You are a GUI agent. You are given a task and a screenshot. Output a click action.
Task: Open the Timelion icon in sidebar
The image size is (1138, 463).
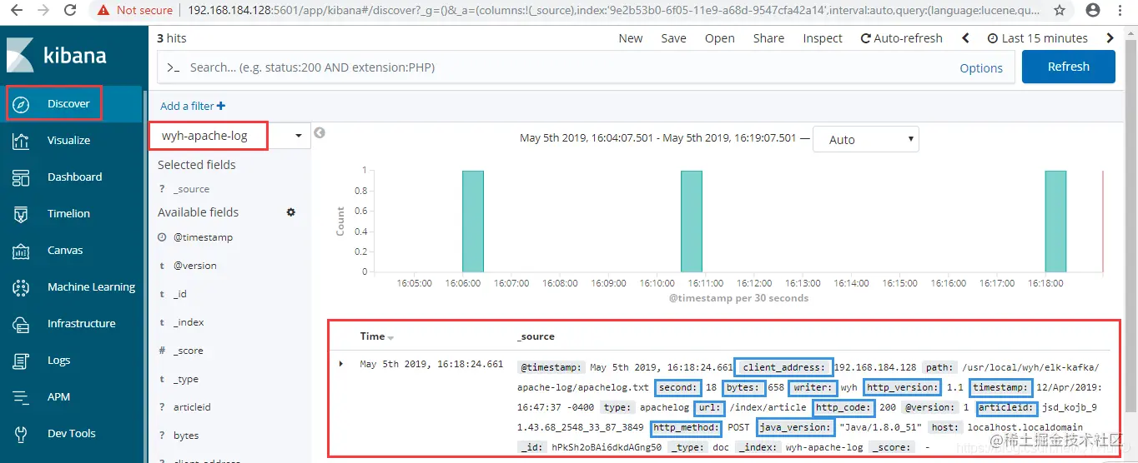pyautogui.click(x=22, y=214)
